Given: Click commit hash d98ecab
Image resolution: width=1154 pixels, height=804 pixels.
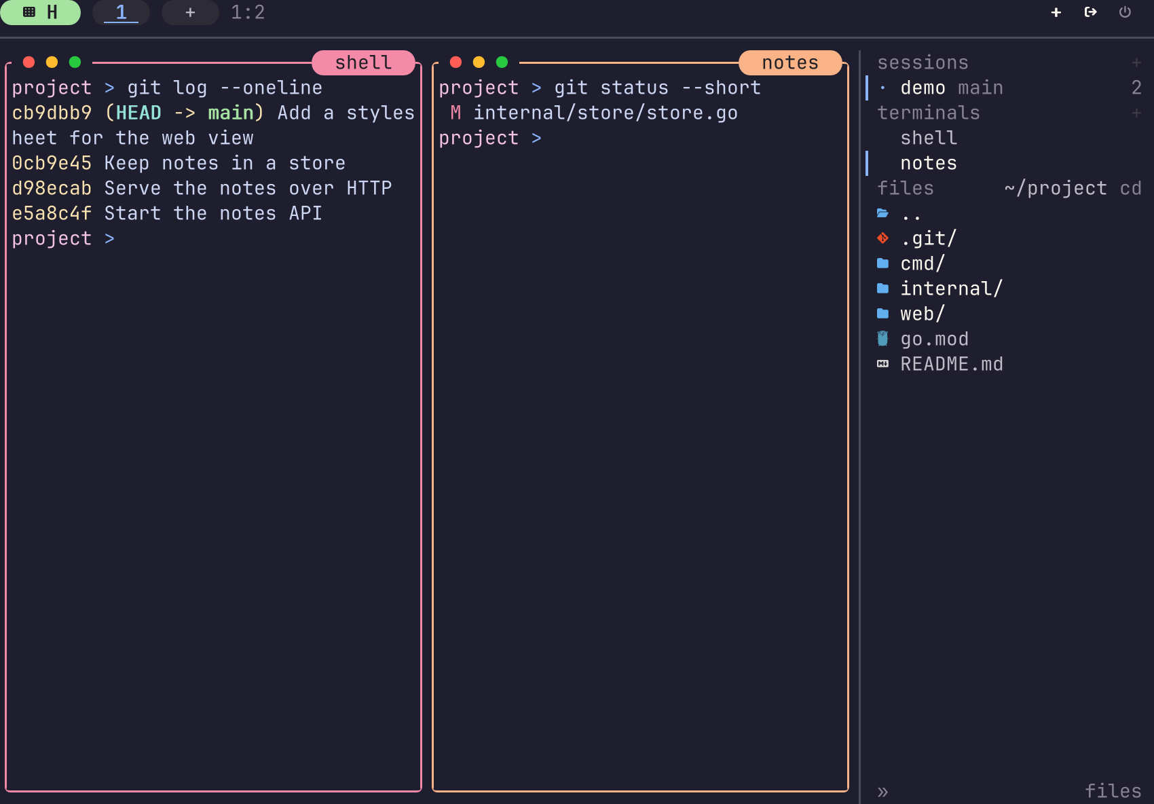Looking at the screenshot, I should [52, 188].
